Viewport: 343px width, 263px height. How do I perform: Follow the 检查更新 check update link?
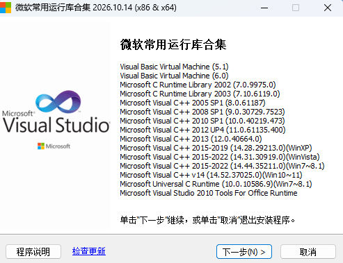pos(89,251)
